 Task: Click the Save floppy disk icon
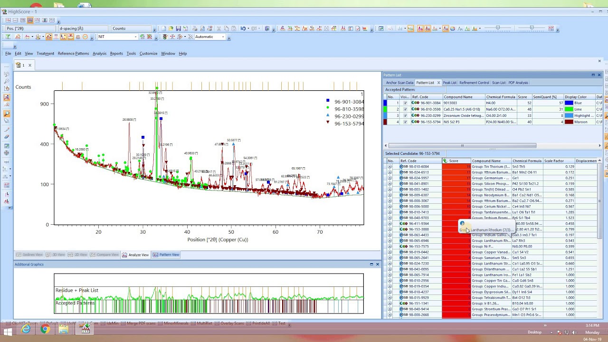178,28
